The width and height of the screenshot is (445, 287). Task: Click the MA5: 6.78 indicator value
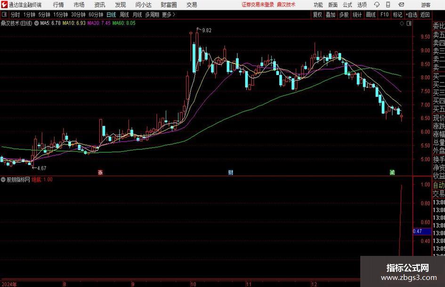point(50,23)
